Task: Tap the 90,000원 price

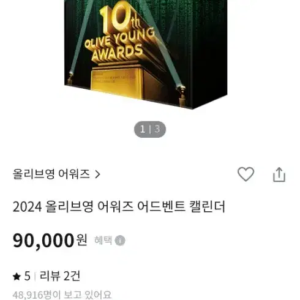Action: (x=50, y=241)
